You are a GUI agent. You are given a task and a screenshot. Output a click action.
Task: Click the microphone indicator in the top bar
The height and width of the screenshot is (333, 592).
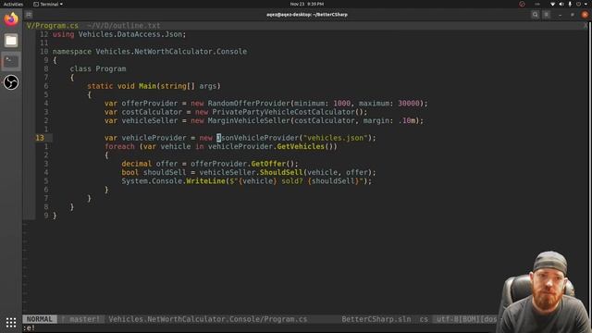coord(570,4)
